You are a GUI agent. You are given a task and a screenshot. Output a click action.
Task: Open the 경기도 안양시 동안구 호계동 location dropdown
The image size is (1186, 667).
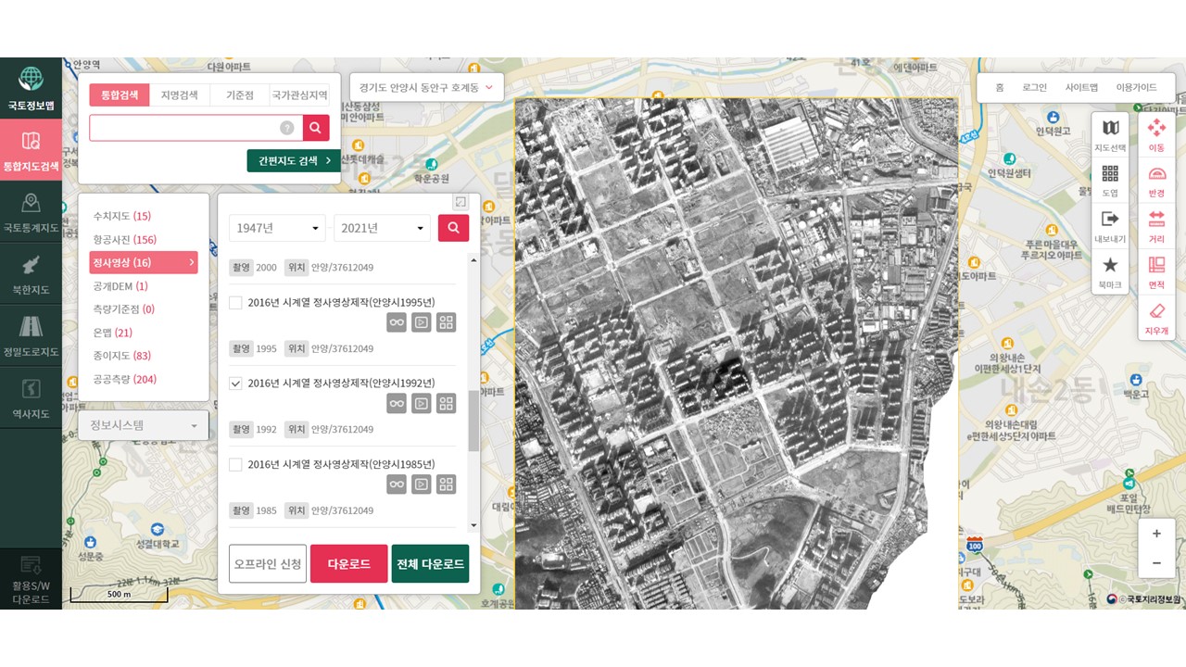click(425, 87)
